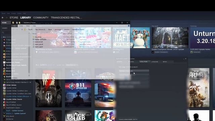This screenshot has width=215, height=121.
Task: Open the Steam menu in menu bar
Action: coord(4,13)
